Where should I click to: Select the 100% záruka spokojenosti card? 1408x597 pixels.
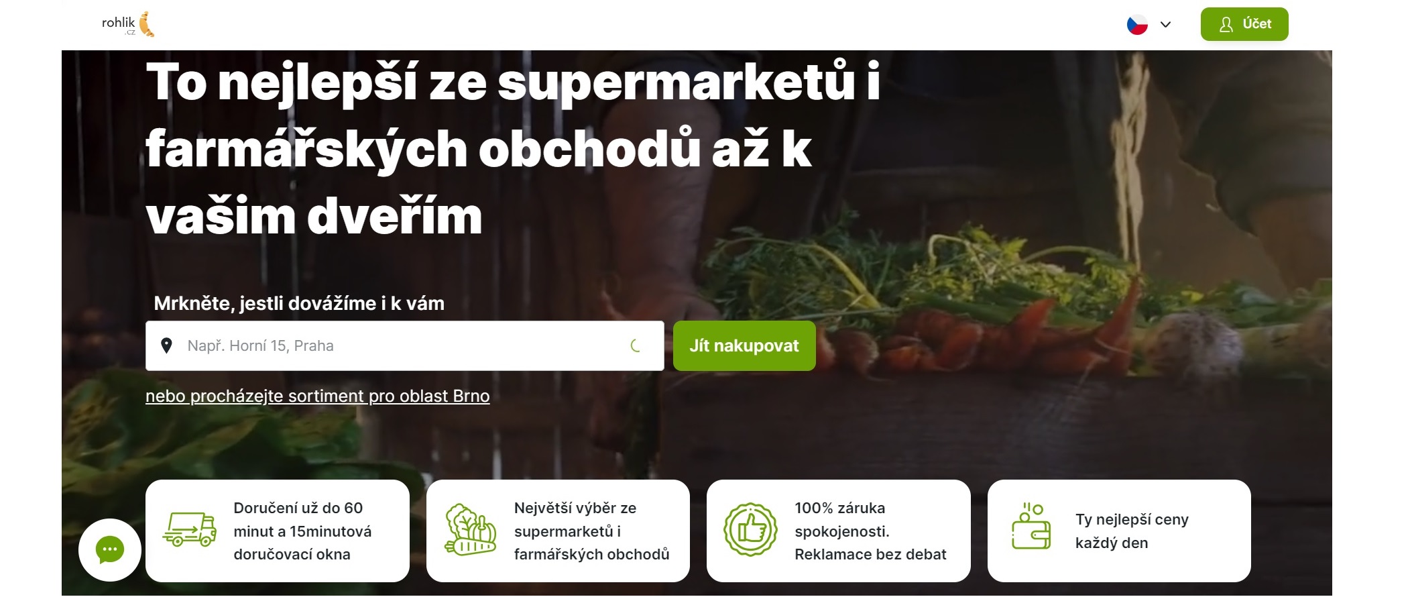click(x=839, y=531)
